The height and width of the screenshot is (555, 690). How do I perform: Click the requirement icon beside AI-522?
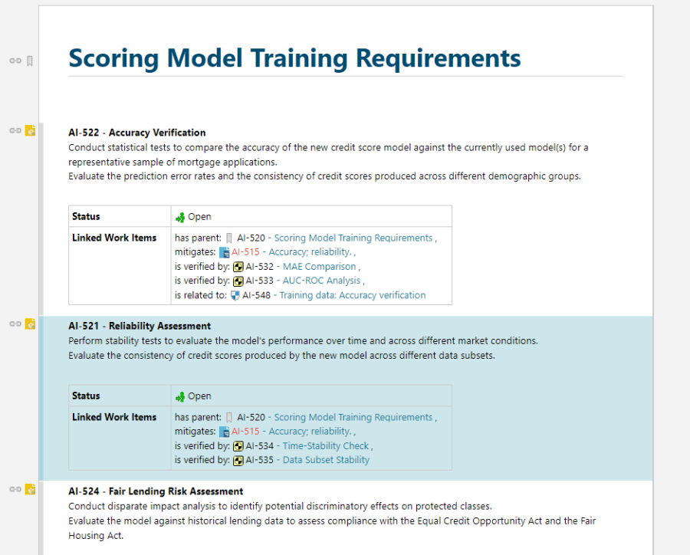[x=30, y=130]
